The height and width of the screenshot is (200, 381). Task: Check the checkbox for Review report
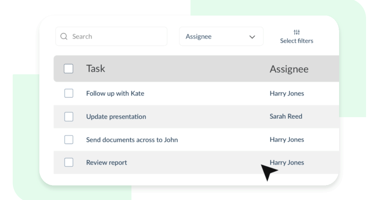click(x=69, y=163)
